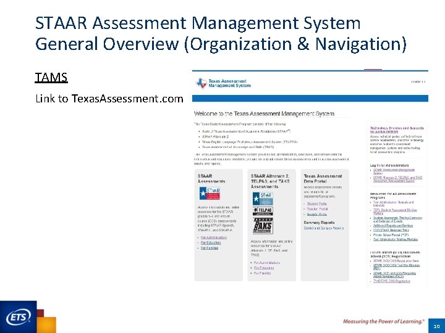Screen dimensions: 445x333
Task: Click the STAAR Alternate 2 logo image
Action: pyautogui.click(x=263, y=199)
